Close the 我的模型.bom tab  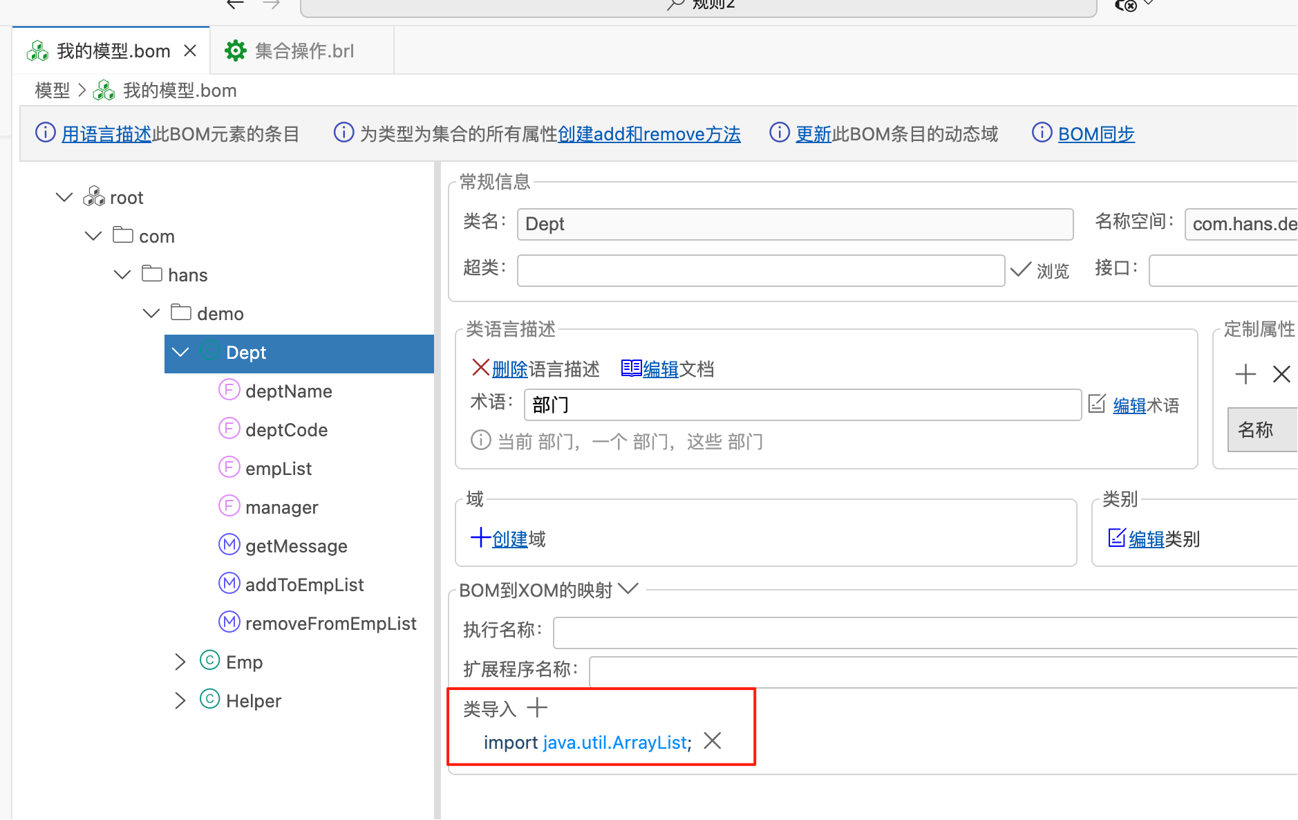tap(190, 51)
